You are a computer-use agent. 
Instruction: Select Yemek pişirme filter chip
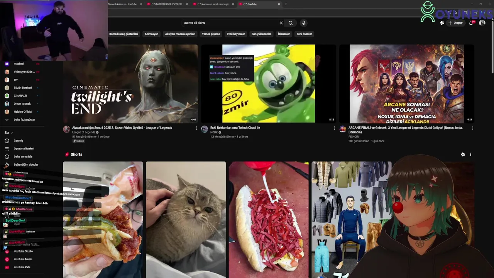coord(211,34)
